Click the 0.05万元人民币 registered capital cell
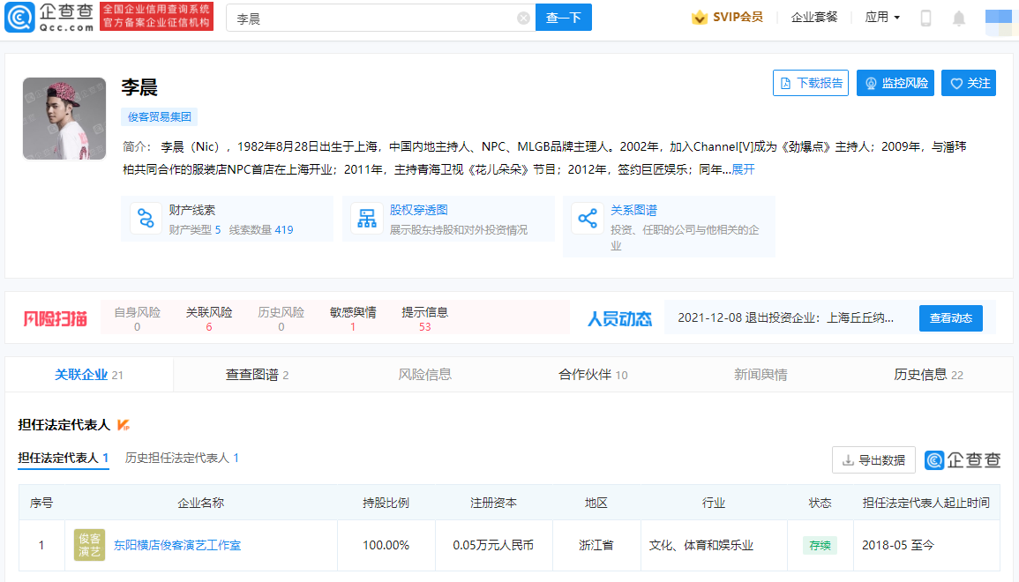The height and width of the screenshot is (582, 1019). click(x=493, y=546)
